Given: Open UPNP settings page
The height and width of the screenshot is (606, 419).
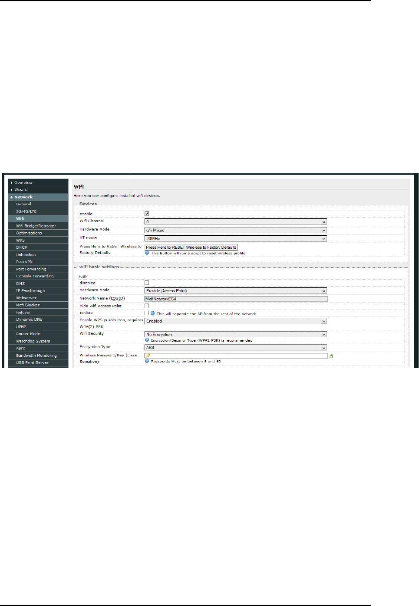Looking at the screenshot, I should [38, 327].
